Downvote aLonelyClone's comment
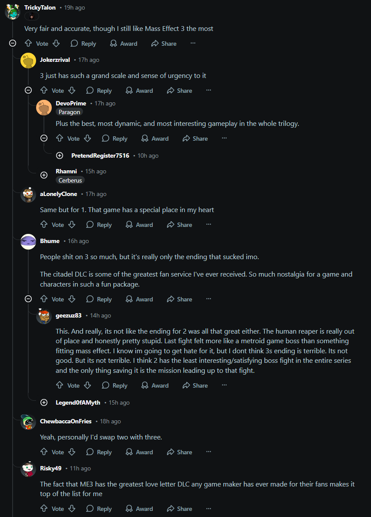 click(72, 225)
